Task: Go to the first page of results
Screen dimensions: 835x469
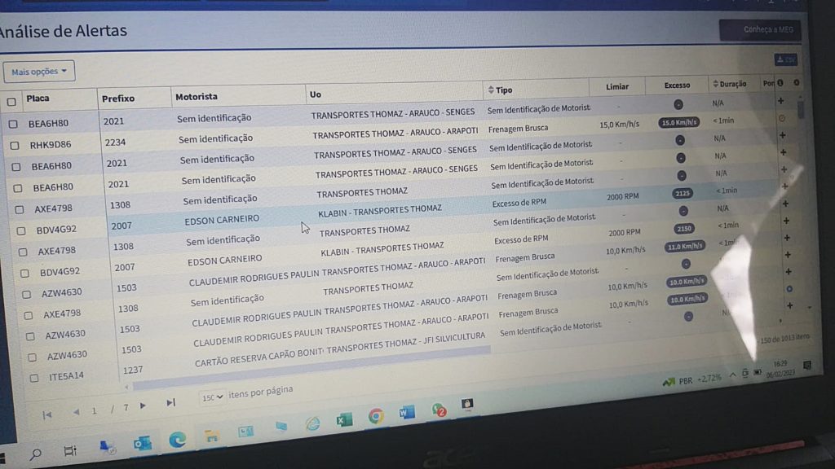Action: [46, 414]
